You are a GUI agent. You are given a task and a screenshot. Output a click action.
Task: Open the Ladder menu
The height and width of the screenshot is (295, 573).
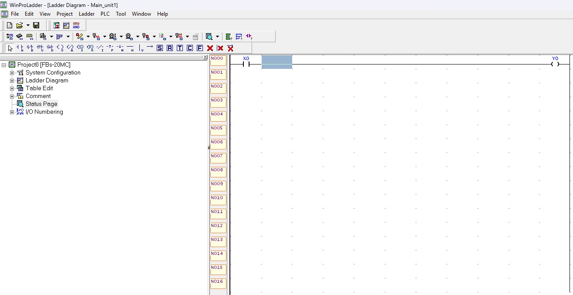coord(87,14)
